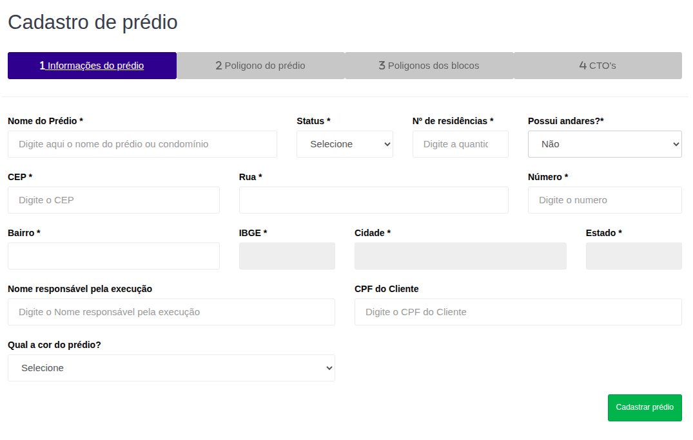The height and width of the screenshot is (440, 693).
Task: Switch to Poligono do prédio step
Action: point(260,66)
